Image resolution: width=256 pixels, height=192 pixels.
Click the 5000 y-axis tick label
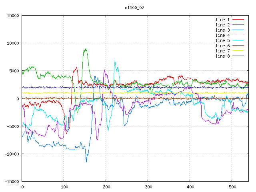point(14,71)
